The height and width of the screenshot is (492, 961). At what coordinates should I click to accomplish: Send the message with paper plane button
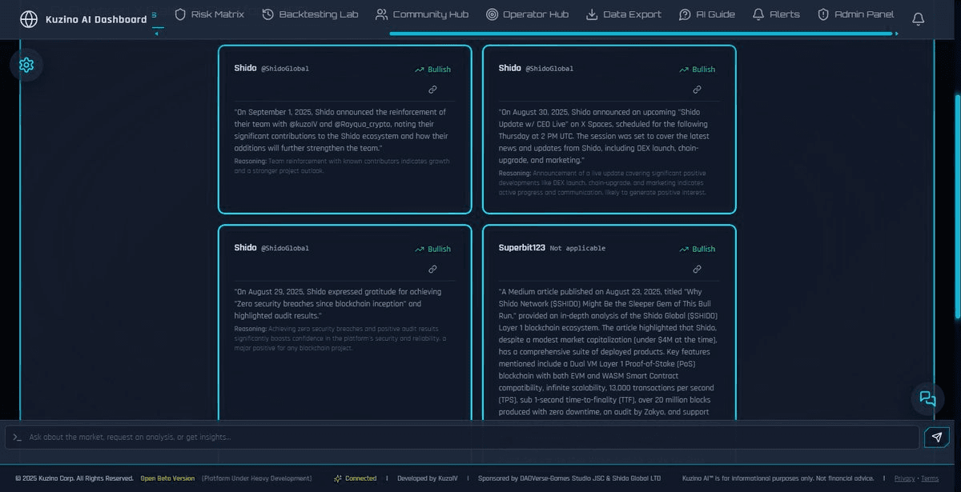pyautogui.click(x=936, y=437)
